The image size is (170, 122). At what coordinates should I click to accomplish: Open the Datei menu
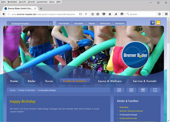(3, 2)
